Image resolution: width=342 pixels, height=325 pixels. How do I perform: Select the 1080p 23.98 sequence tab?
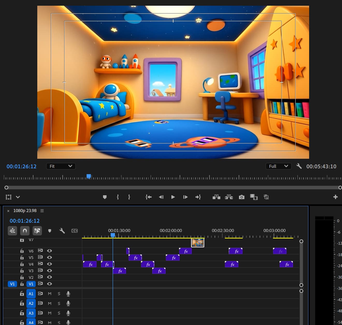click(x=25, y=211)
